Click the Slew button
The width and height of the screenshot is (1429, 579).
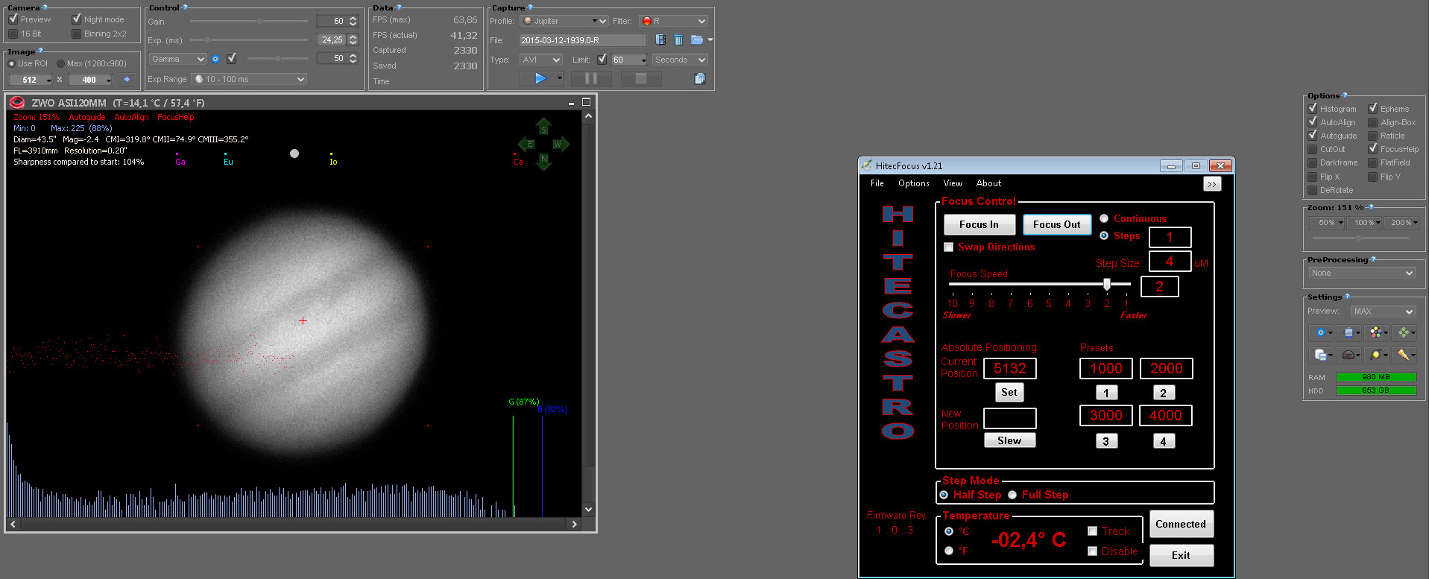tap(1009, 440)
